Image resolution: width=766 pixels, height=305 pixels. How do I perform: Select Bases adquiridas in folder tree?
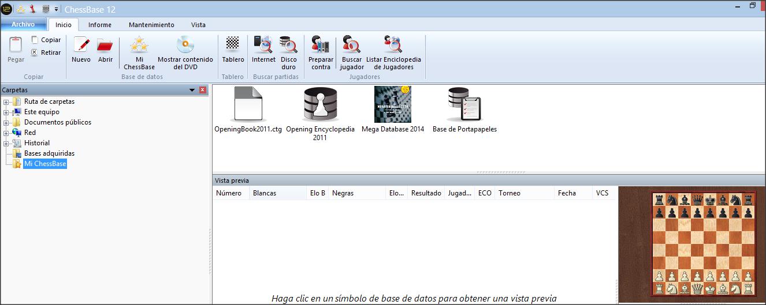click(x=49, y=153)
